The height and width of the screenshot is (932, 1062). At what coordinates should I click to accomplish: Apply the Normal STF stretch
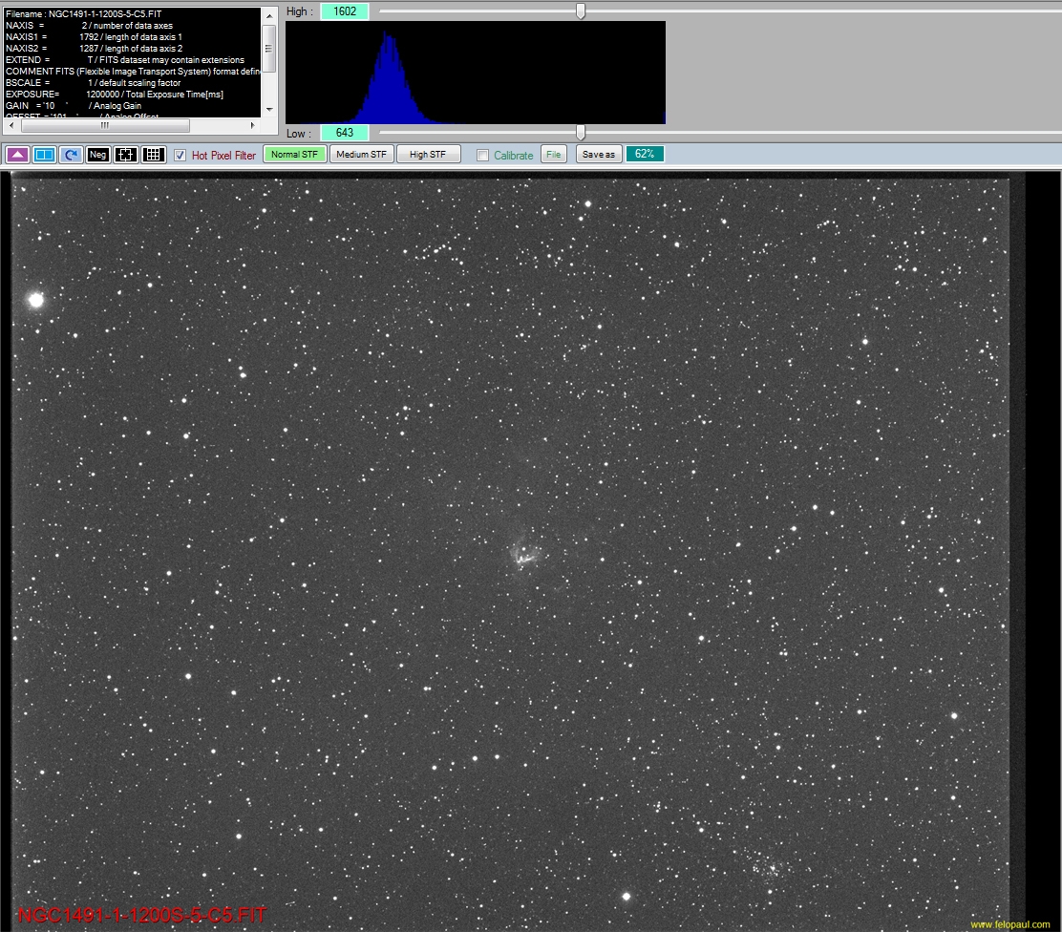pyautogui.click(x=294, y=155)
